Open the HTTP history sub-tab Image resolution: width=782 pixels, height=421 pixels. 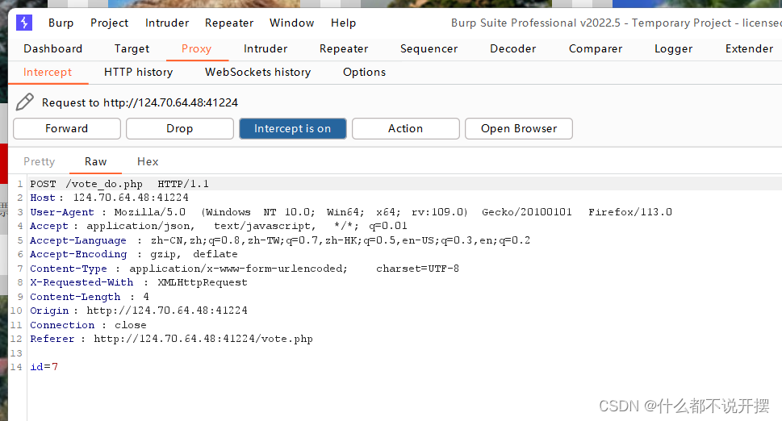click(x=138, y=73)
